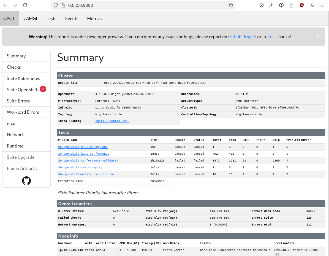Click the hostname ip-10-0-49-148
The image size is (329, 256).
[x=70, y=250]
